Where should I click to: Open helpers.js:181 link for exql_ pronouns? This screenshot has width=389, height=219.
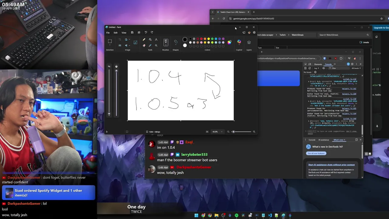point(349,89)
